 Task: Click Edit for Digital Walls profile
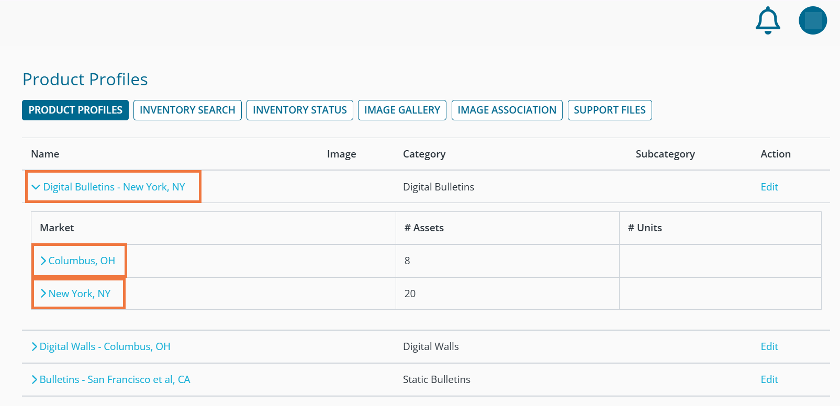(x=769, y=346)
